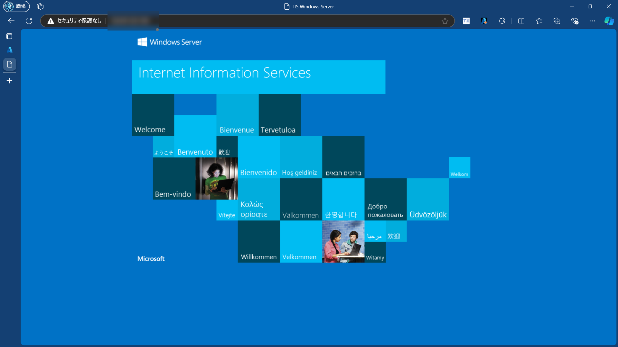Launch the Copilot sidebar icon
Screen dimensions: 618x347
(x=609, y=21)
